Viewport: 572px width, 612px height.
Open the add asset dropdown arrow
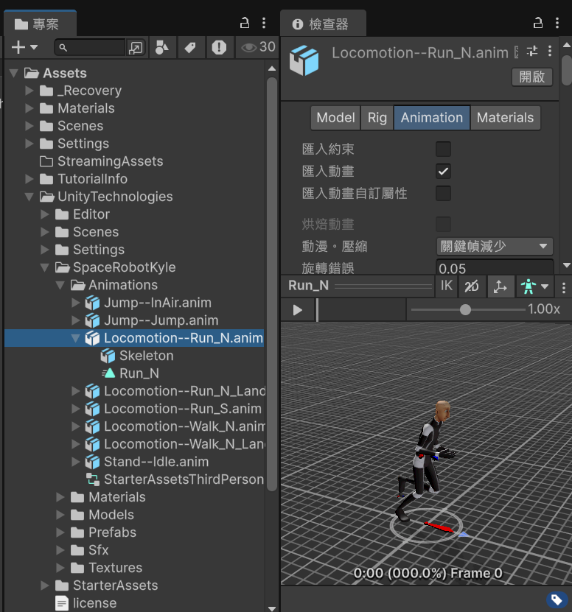[x=34, y=47]
